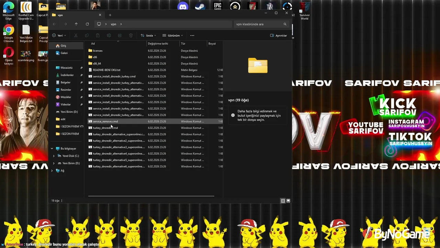Open Masaüstü quick access item

66,68
